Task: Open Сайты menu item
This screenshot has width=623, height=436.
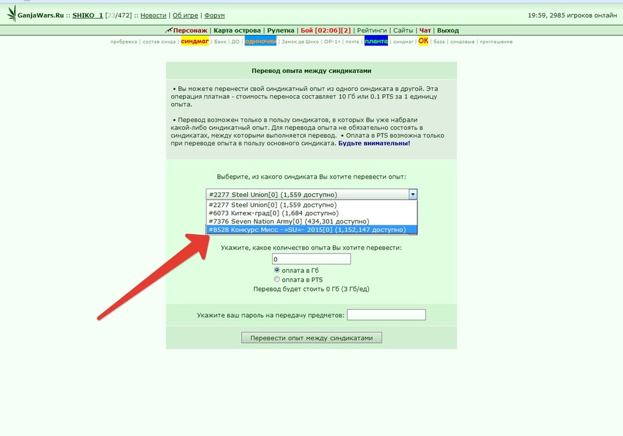Action: coord(403,31)
